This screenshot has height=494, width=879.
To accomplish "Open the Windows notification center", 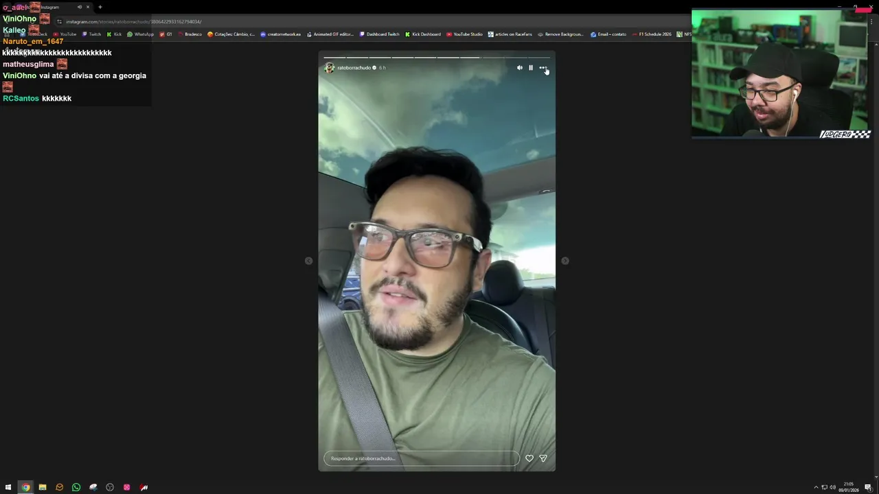I will tap(868, 487).
